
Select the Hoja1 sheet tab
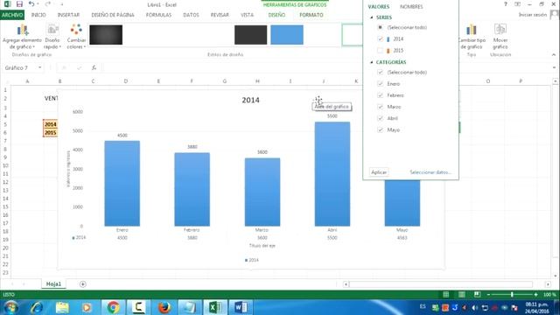(x=53, y=283)
